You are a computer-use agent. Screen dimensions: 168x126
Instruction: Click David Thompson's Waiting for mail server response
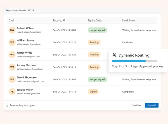click(139, 79)
